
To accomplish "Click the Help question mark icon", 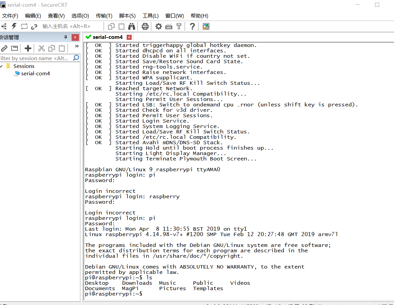I will (192, 26).
